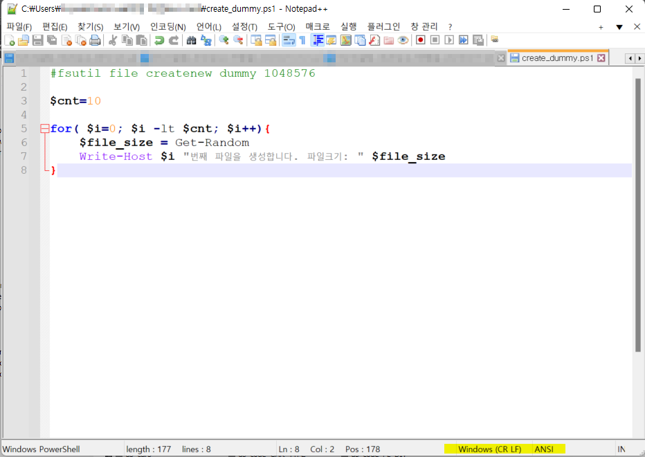The height and width of the screenshot is (457, 645).
Task: Create a new file with toolbar New icon
Action: pyautogui.click(x=10, y=40)
